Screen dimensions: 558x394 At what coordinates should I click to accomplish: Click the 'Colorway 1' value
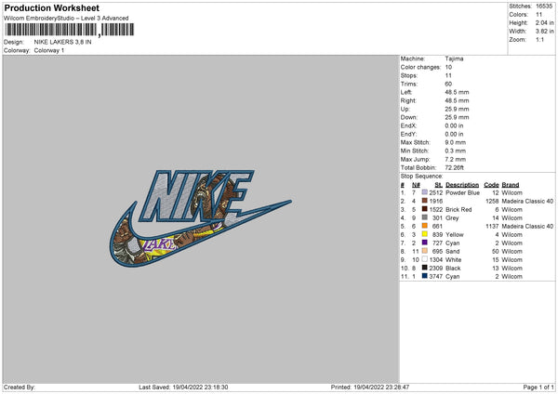tap(49, 50)
